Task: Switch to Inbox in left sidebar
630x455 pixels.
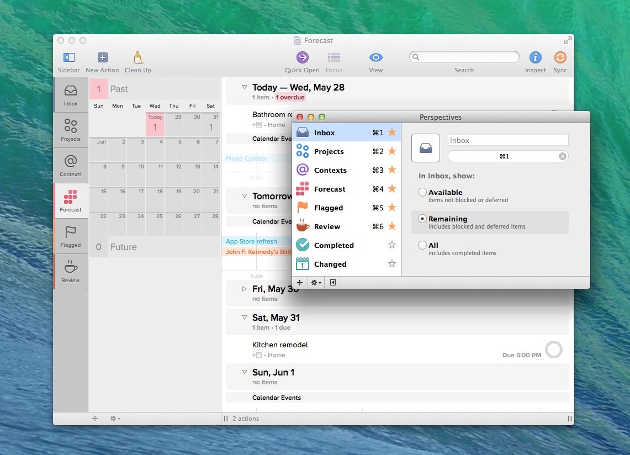Action: (x=71, y=95)
